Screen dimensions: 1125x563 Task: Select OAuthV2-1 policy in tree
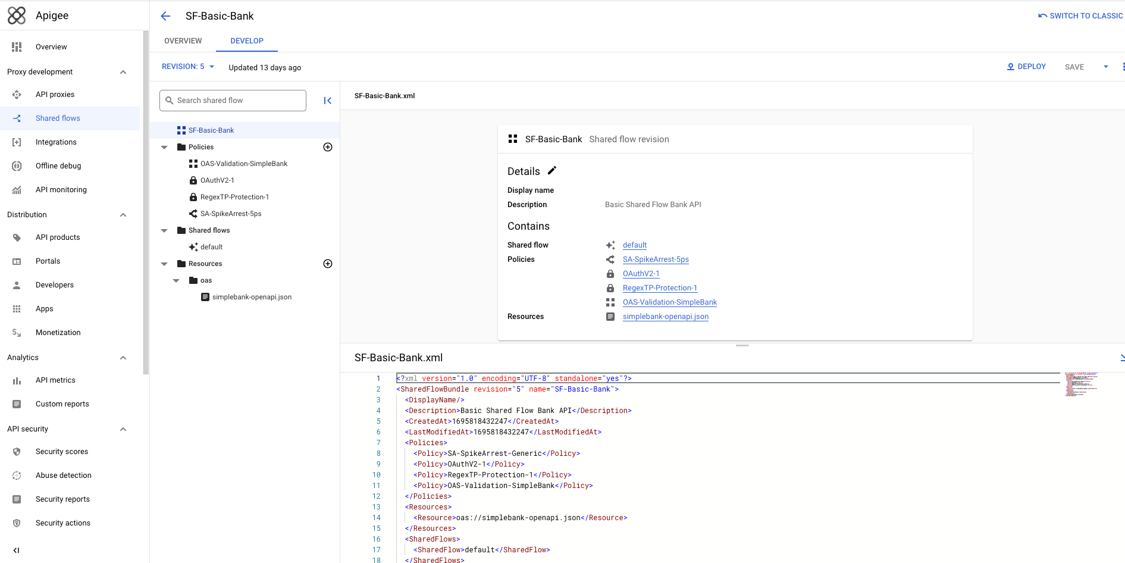[x=217, y=180]
